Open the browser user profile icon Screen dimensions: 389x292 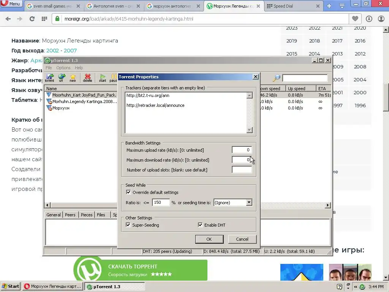(x=381, y=19)
